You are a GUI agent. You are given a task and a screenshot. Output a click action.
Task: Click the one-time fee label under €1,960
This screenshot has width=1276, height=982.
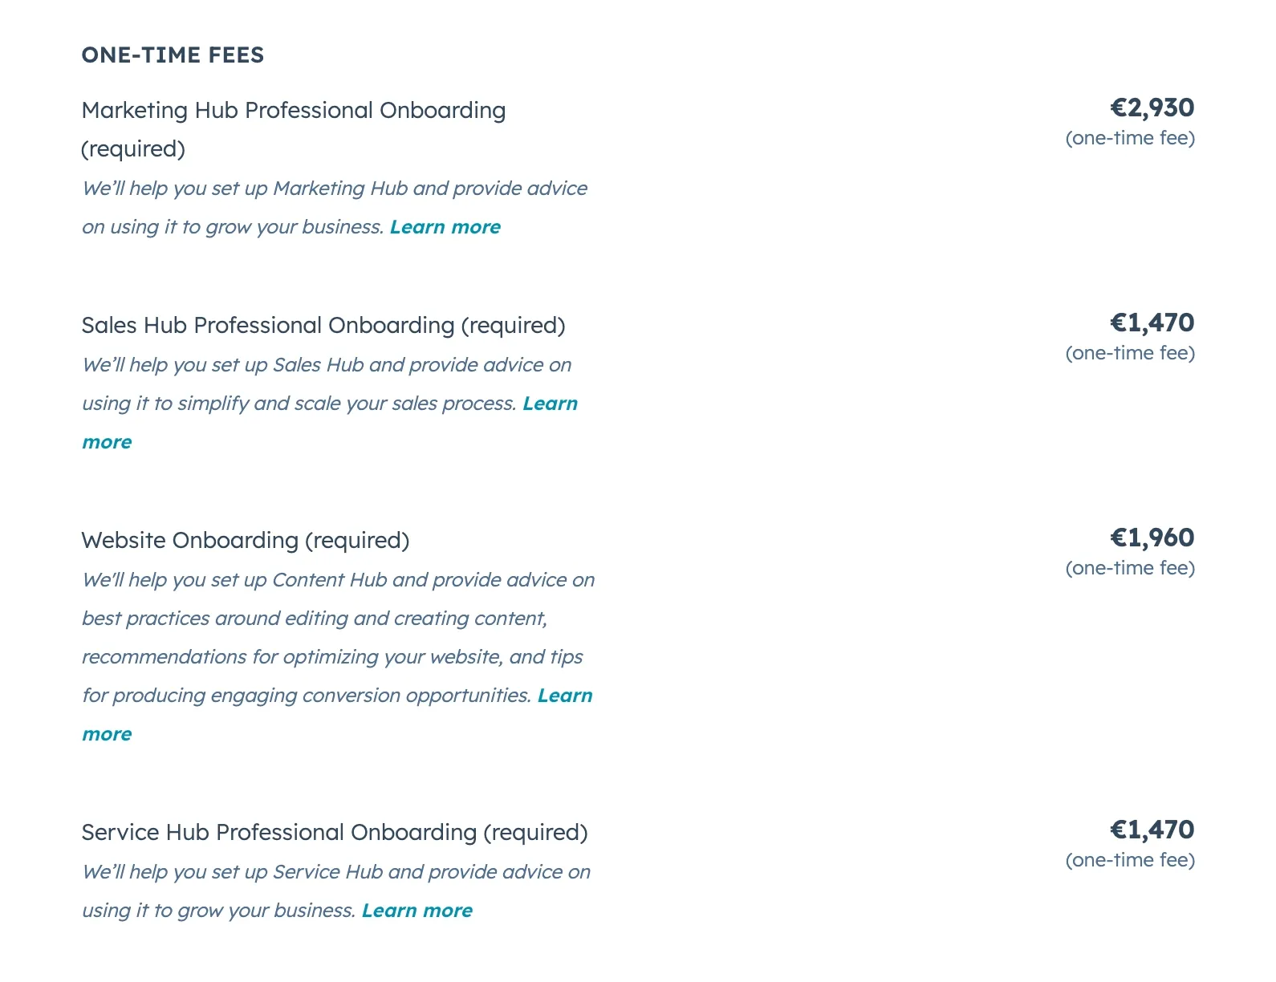point(1129,568)
